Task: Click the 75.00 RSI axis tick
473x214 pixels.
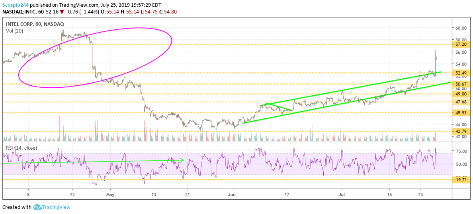Action: [x=461, y=152]
